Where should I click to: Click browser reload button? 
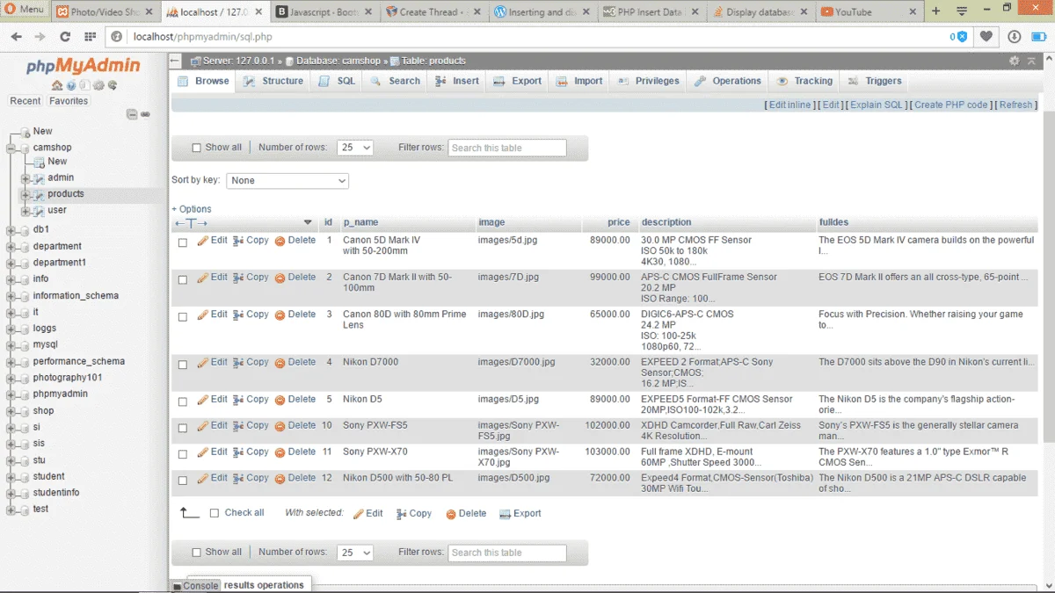coord(64,37)
